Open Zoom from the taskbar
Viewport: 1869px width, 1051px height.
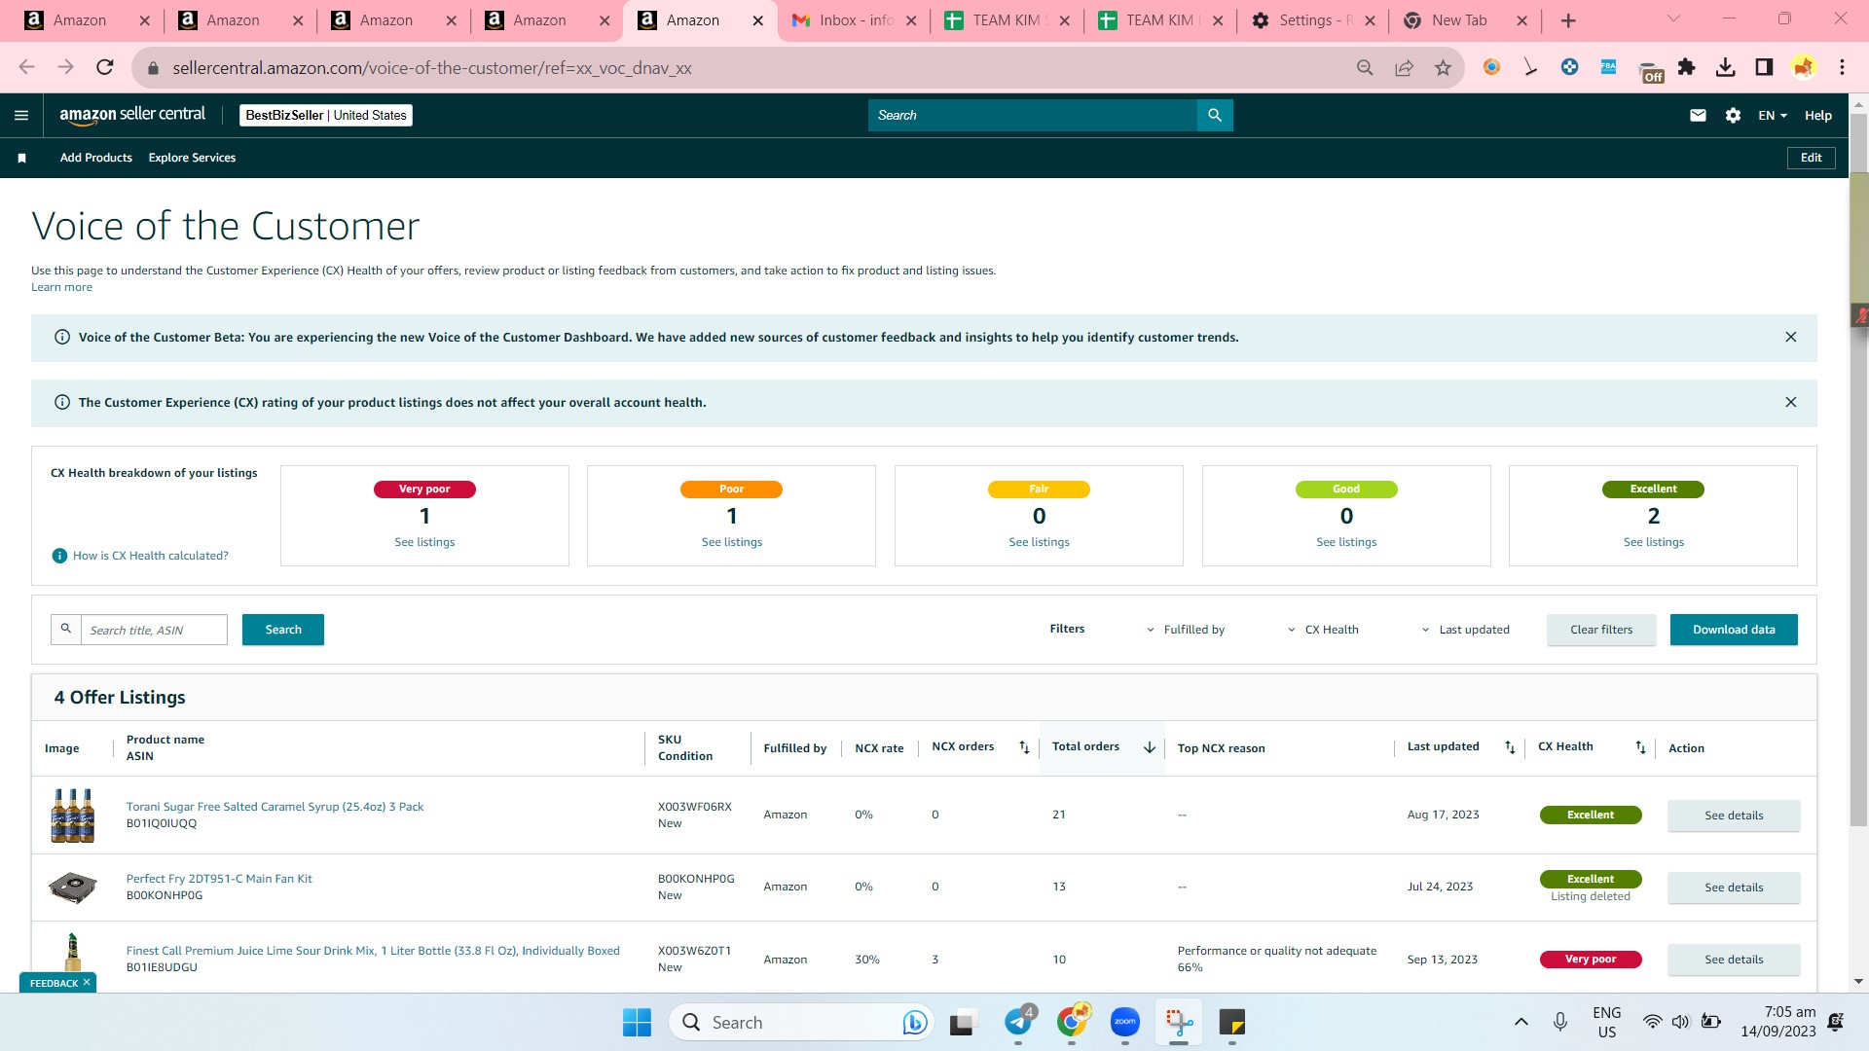1125,1022
